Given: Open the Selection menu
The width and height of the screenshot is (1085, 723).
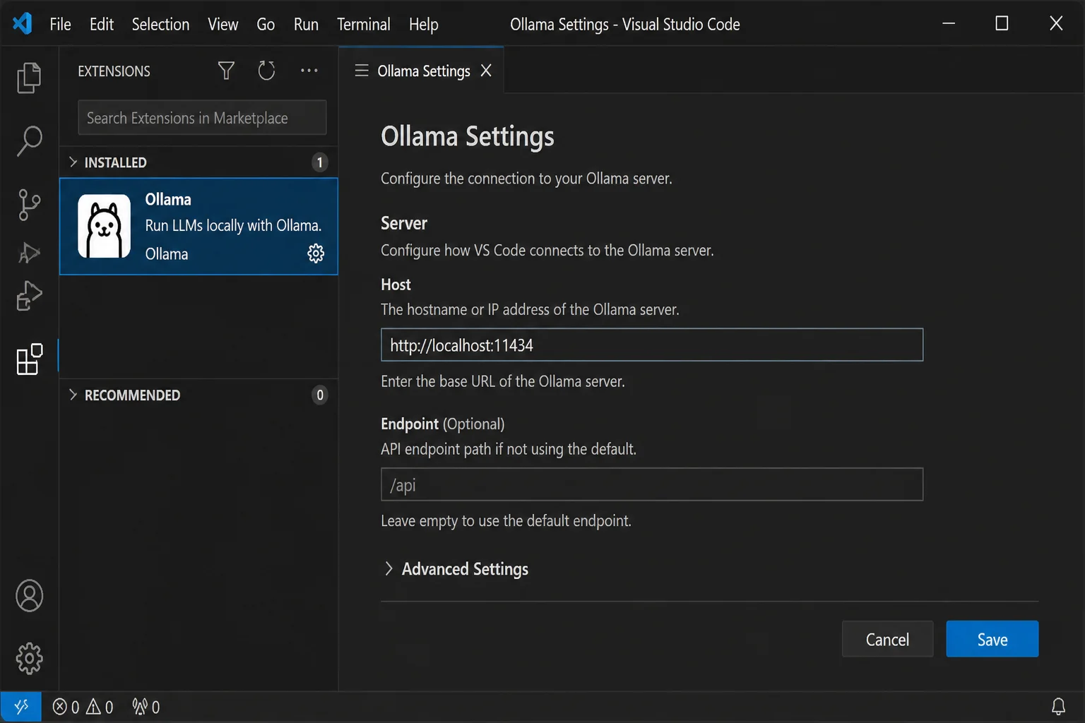Looking at the screenshot, I should [160, 24].
